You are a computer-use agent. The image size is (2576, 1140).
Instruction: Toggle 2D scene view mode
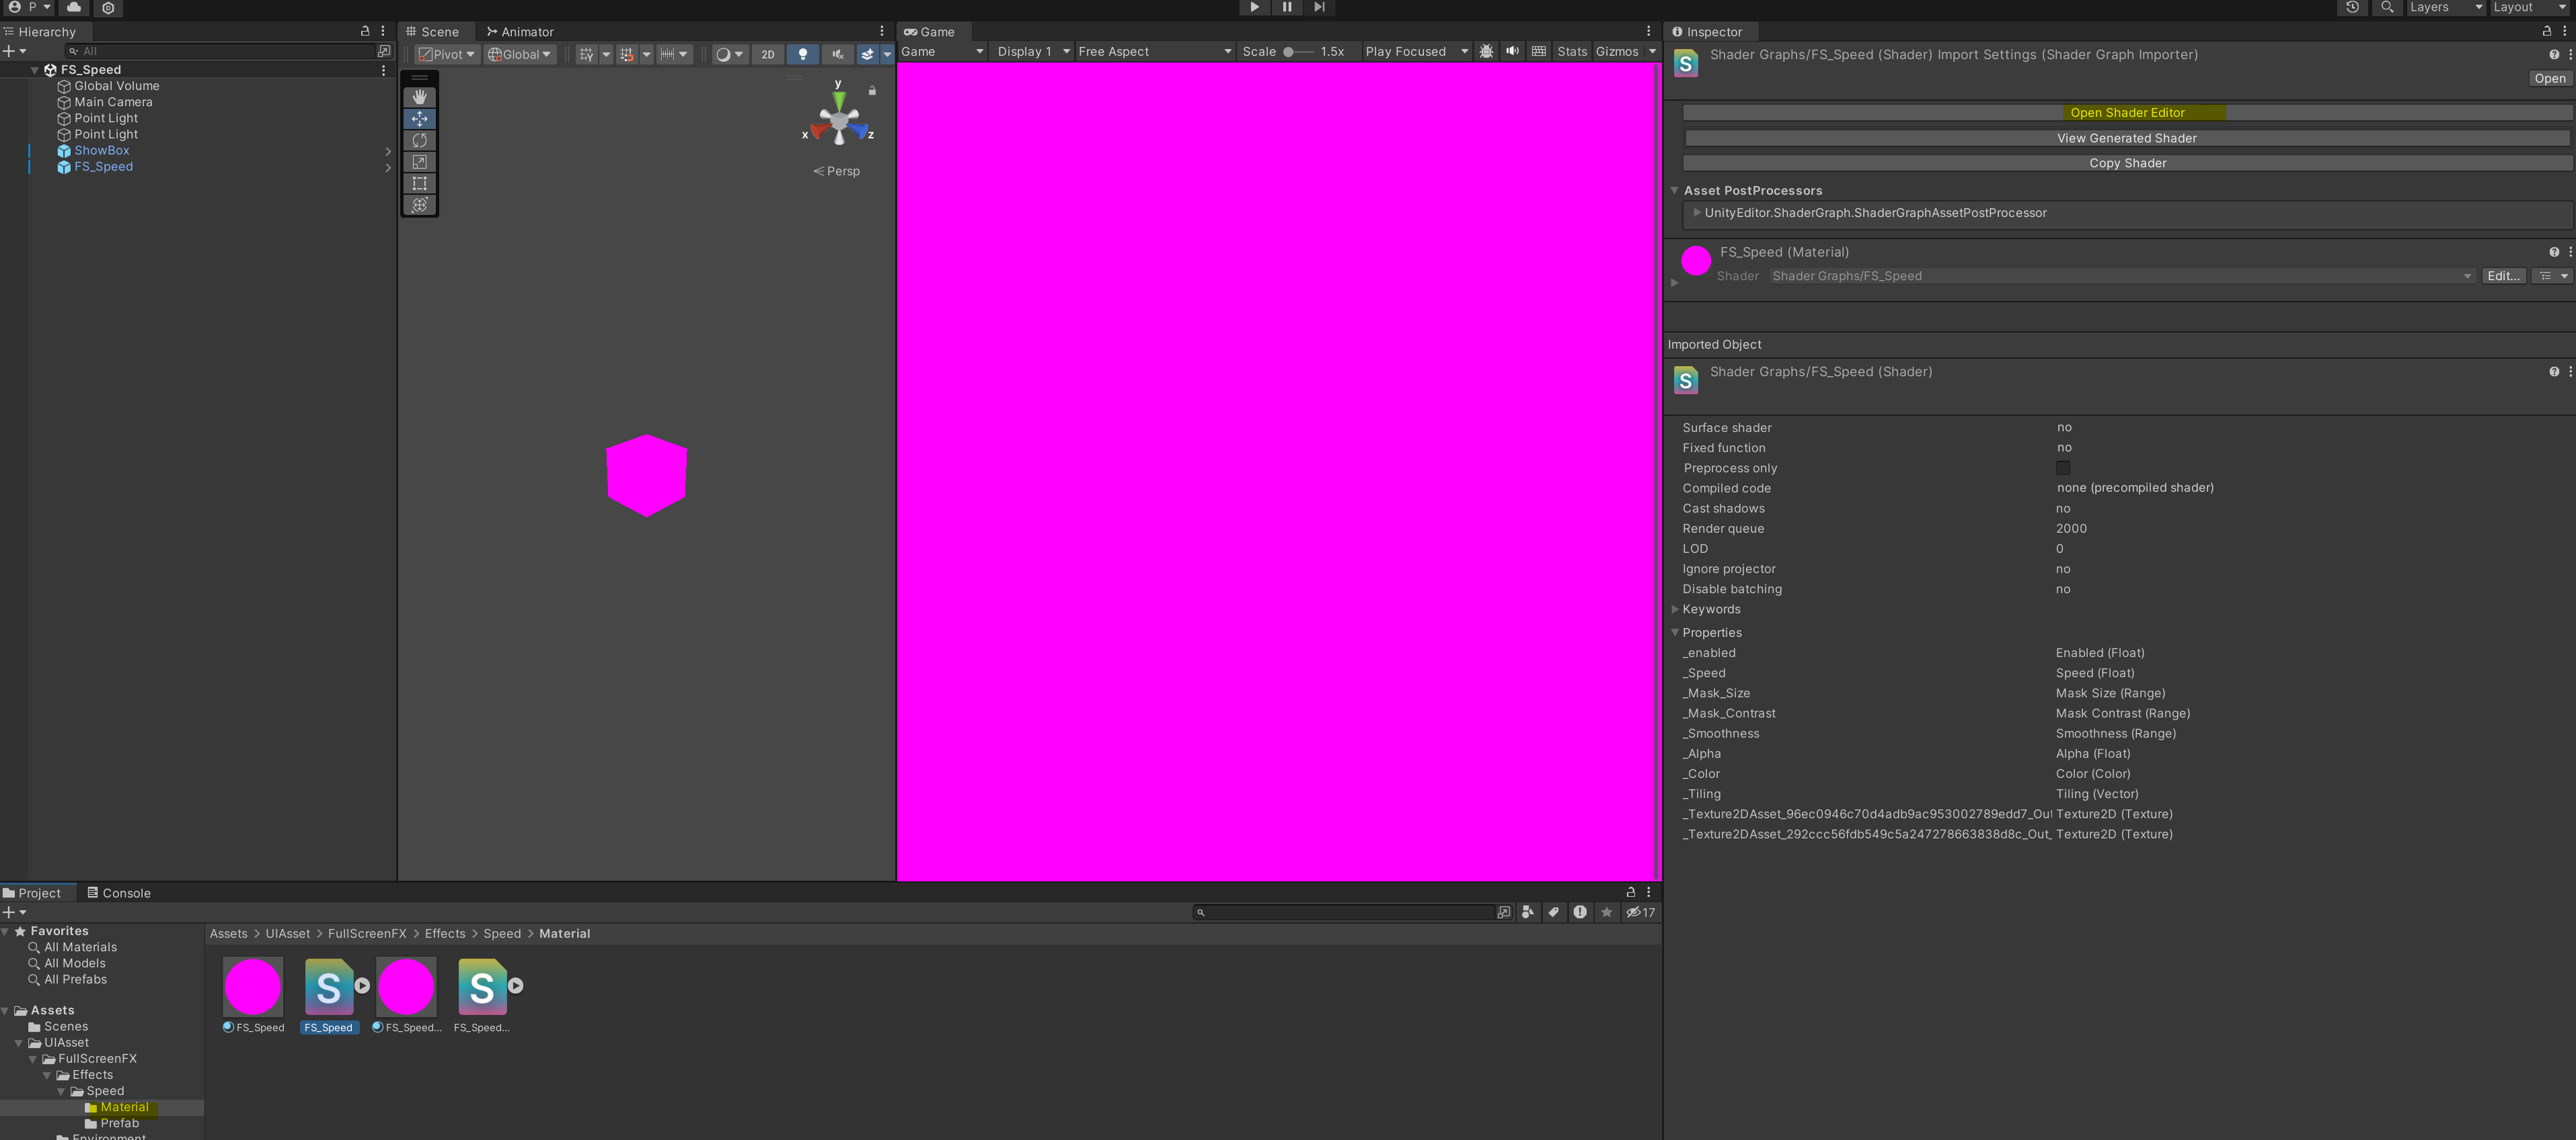tap(767, 54)
